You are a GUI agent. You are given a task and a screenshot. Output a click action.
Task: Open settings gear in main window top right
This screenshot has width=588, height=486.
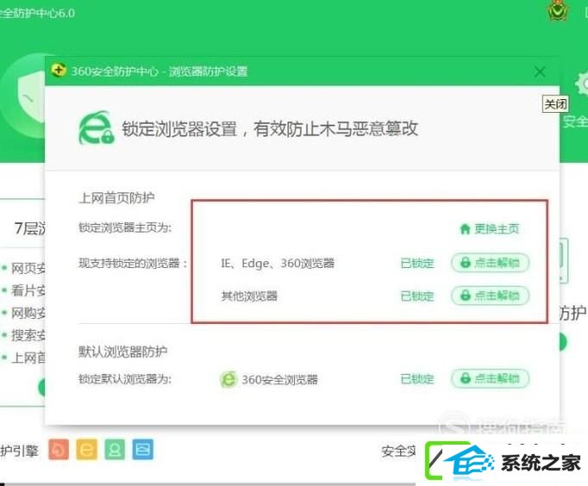pos(581,84)
